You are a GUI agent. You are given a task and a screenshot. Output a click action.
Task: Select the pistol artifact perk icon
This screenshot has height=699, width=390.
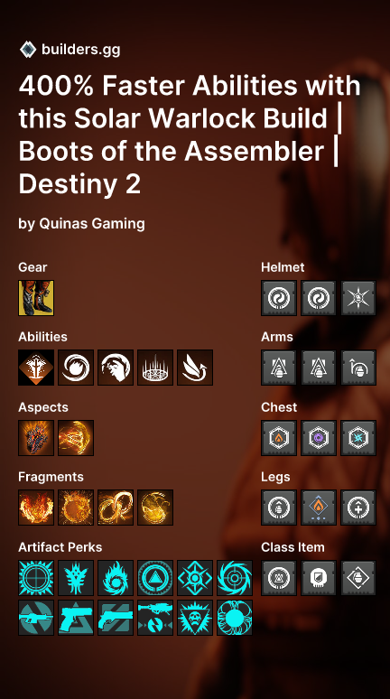click(76, 618)
